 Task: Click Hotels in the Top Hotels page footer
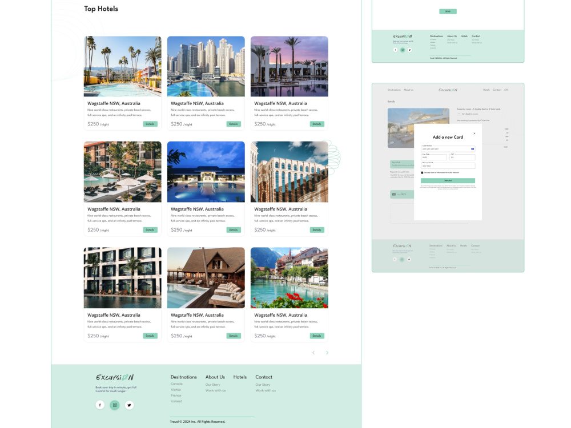coord(240,377)
